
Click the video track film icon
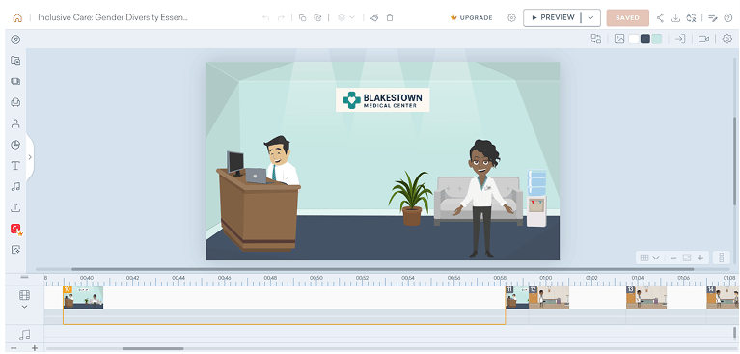pos(24,295)
